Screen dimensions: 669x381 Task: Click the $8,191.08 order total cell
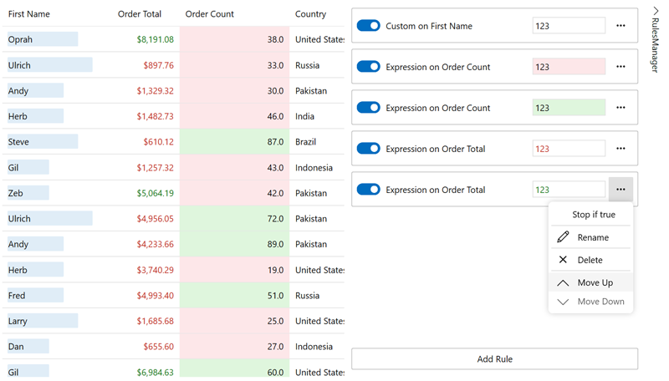[146, 39]
